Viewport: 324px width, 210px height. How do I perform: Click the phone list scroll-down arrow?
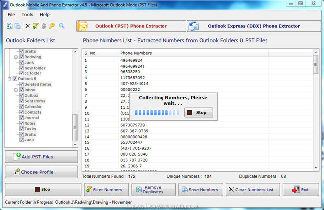click(x=316, y=168)
